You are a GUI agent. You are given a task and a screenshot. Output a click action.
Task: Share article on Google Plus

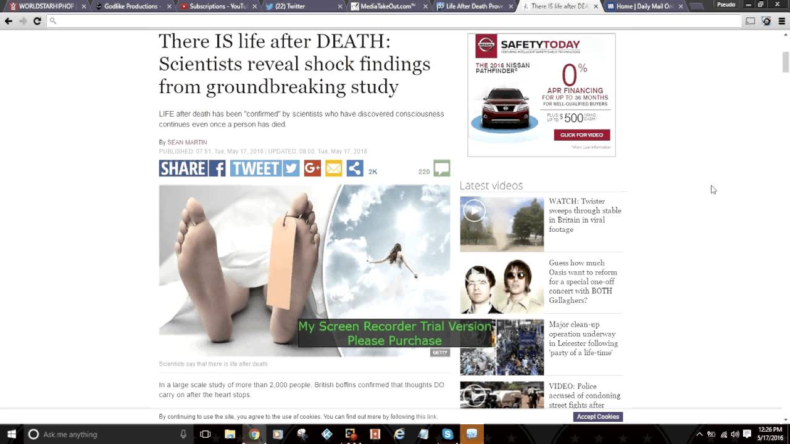pyautogui.click(x=312, y=168)
